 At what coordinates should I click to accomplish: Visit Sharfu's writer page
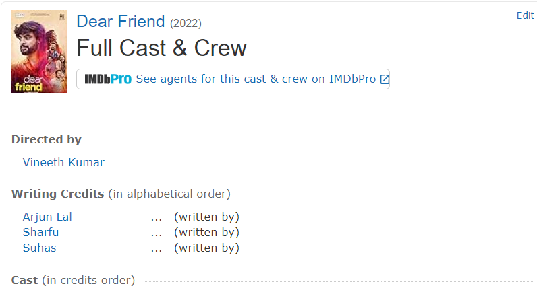[x=40, y=232]
